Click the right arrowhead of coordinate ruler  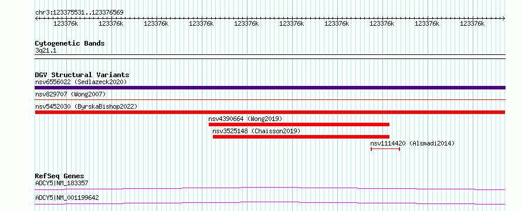point(503,19)
